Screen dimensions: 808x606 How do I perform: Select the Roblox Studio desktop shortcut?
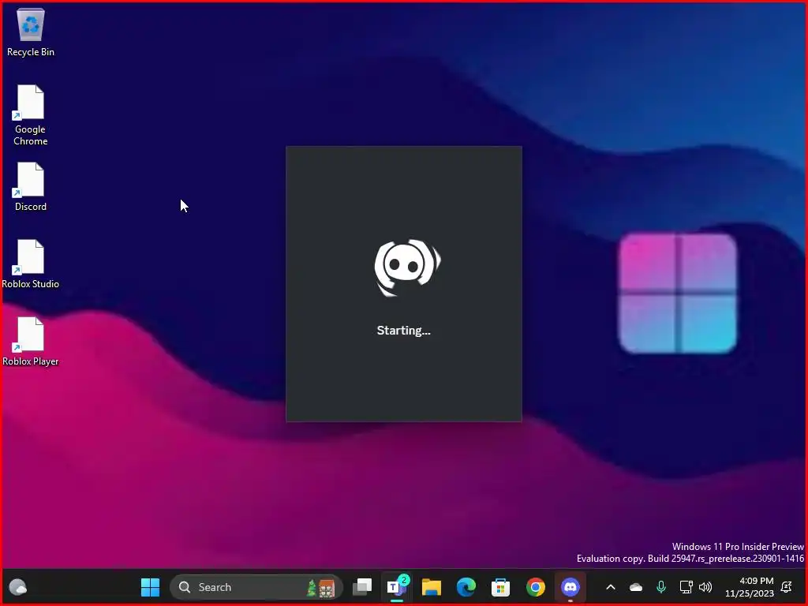click(31, 264)
